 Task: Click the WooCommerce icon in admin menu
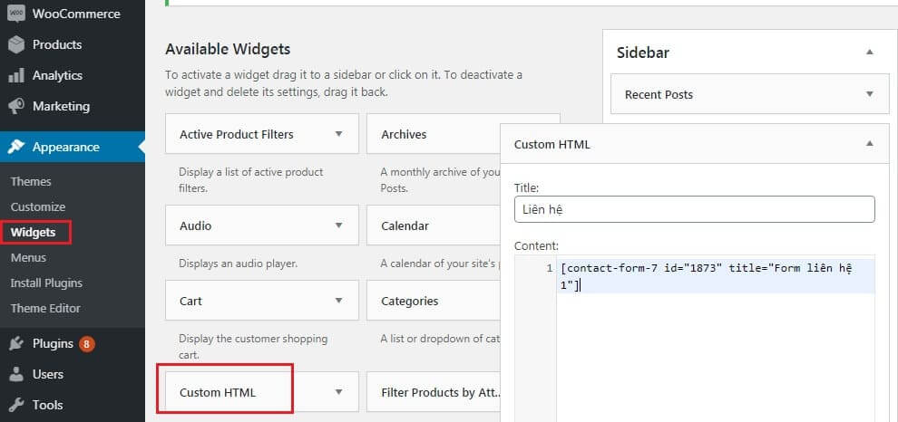15,14
